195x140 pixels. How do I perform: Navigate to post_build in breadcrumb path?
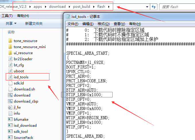[82, 7]
